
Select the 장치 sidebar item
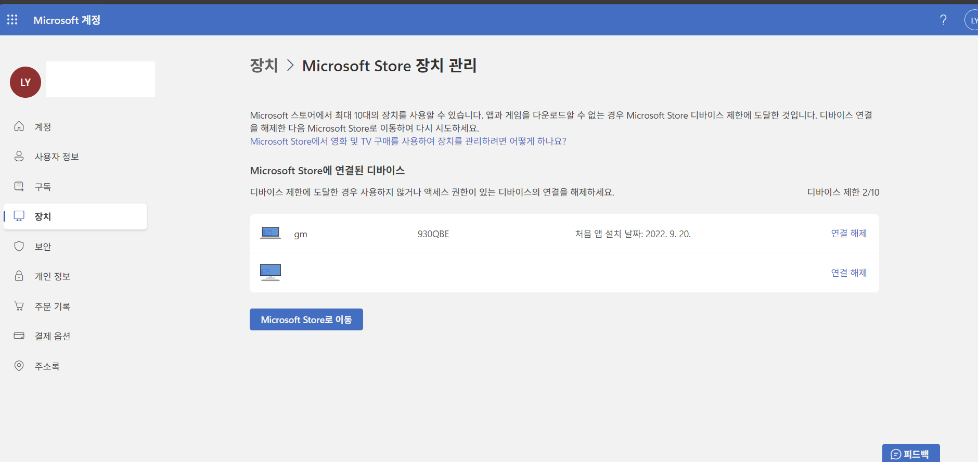pyautogui.click(x=75, y=216)
